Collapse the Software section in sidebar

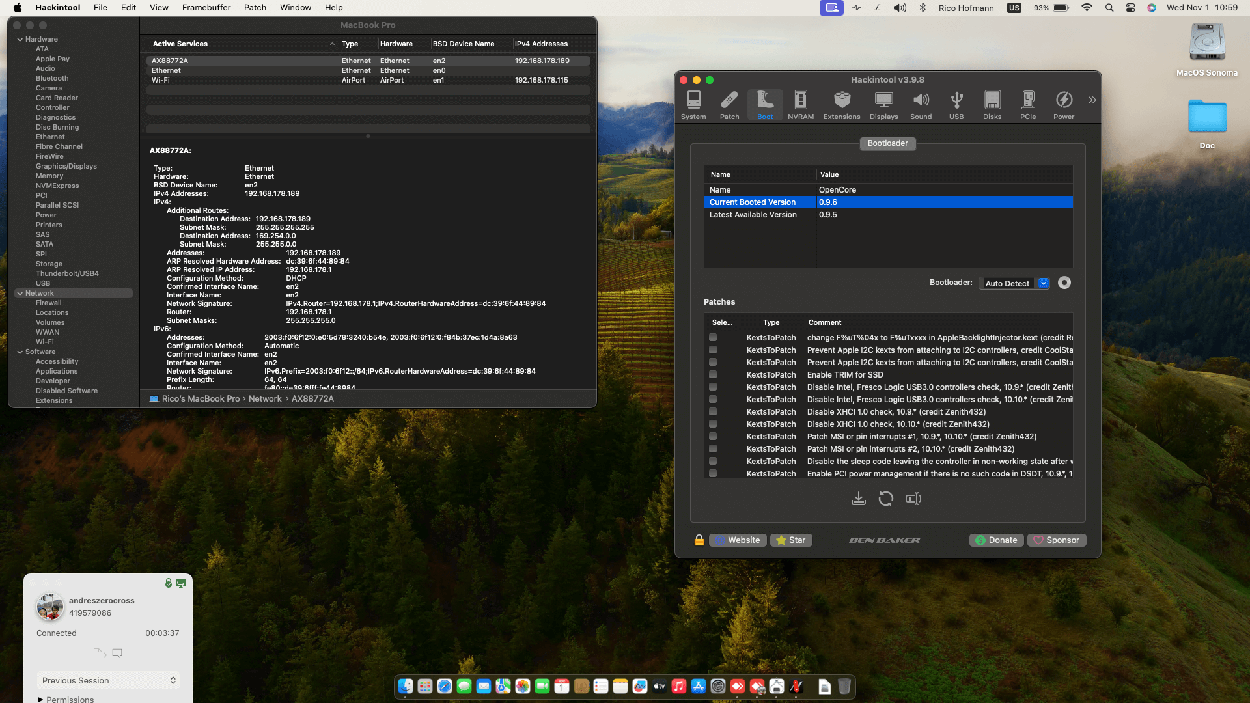pos(20,352)
